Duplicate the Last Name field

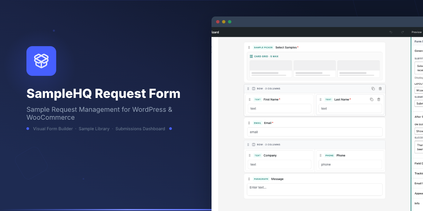371,100
